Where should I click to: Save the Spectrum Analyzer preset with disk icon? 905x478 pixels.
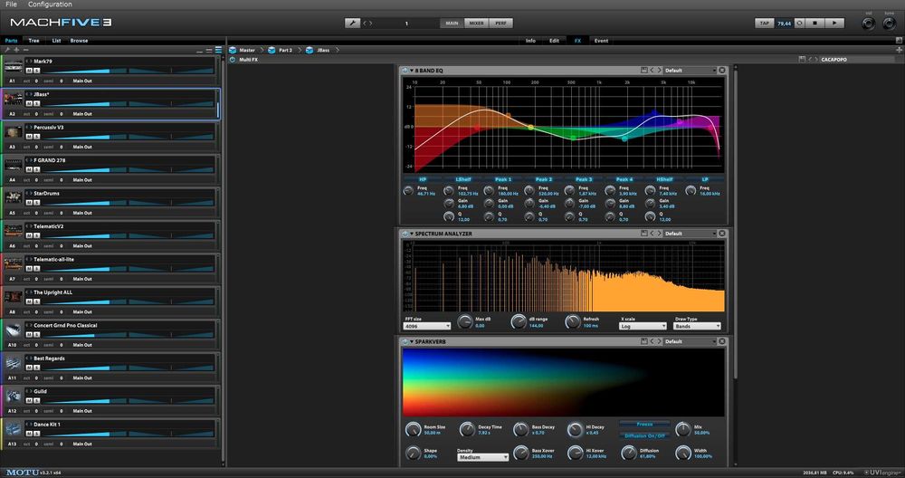(x=643, y=234)
